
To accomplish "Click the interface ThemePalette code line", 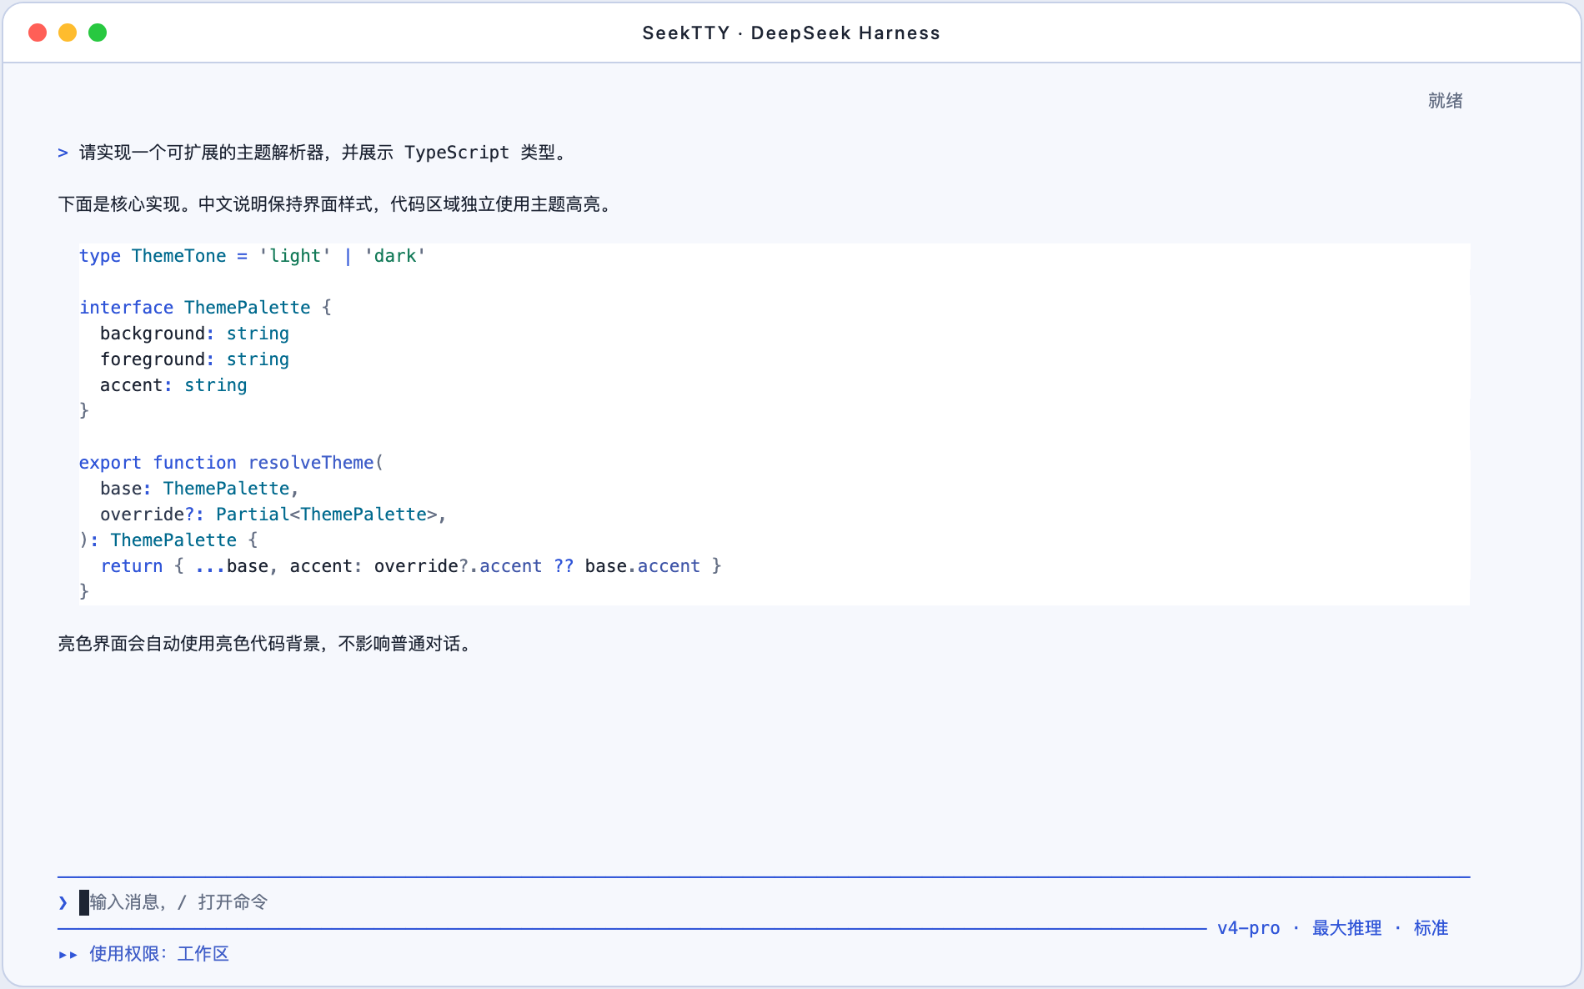I will tap(205, 308).
